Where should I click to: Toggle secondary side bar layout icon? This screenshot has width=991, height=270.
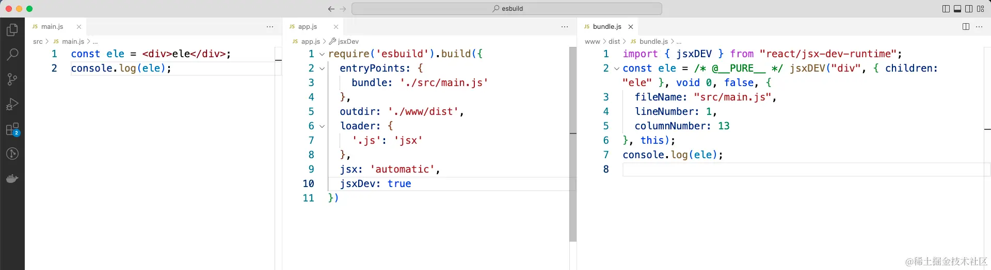969,9
